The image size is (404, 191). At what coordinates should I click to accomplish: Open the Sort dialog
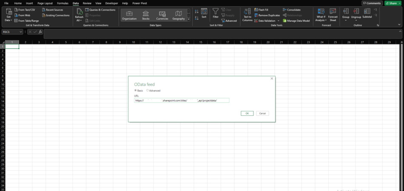point(204,14)
